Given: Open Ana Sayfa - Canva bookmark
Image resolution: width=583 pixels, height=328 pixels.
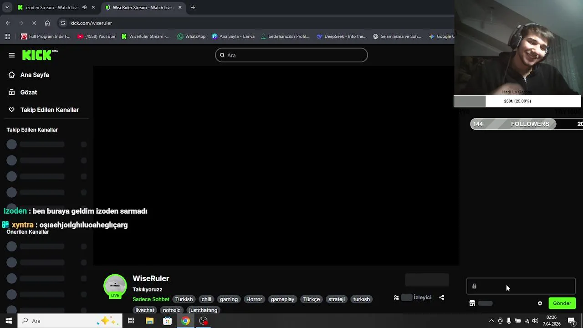Looking at the screenshot, I should tap(233, 36).
